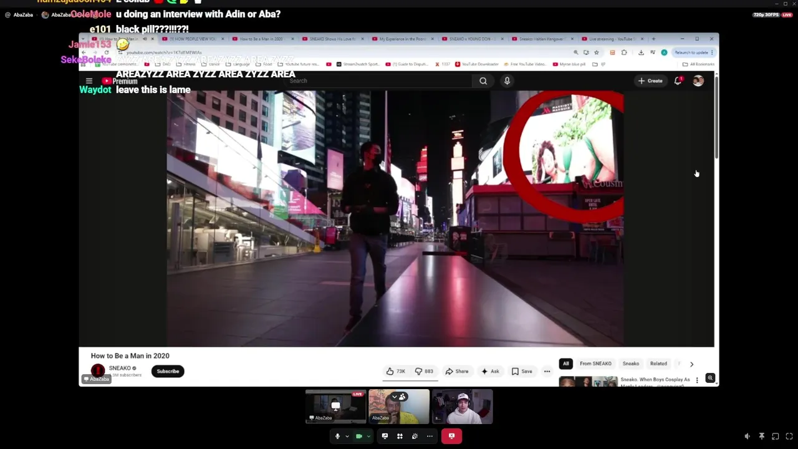
Task: Open microphone options chevron beside mic
Action: click(x=347, y=437)
